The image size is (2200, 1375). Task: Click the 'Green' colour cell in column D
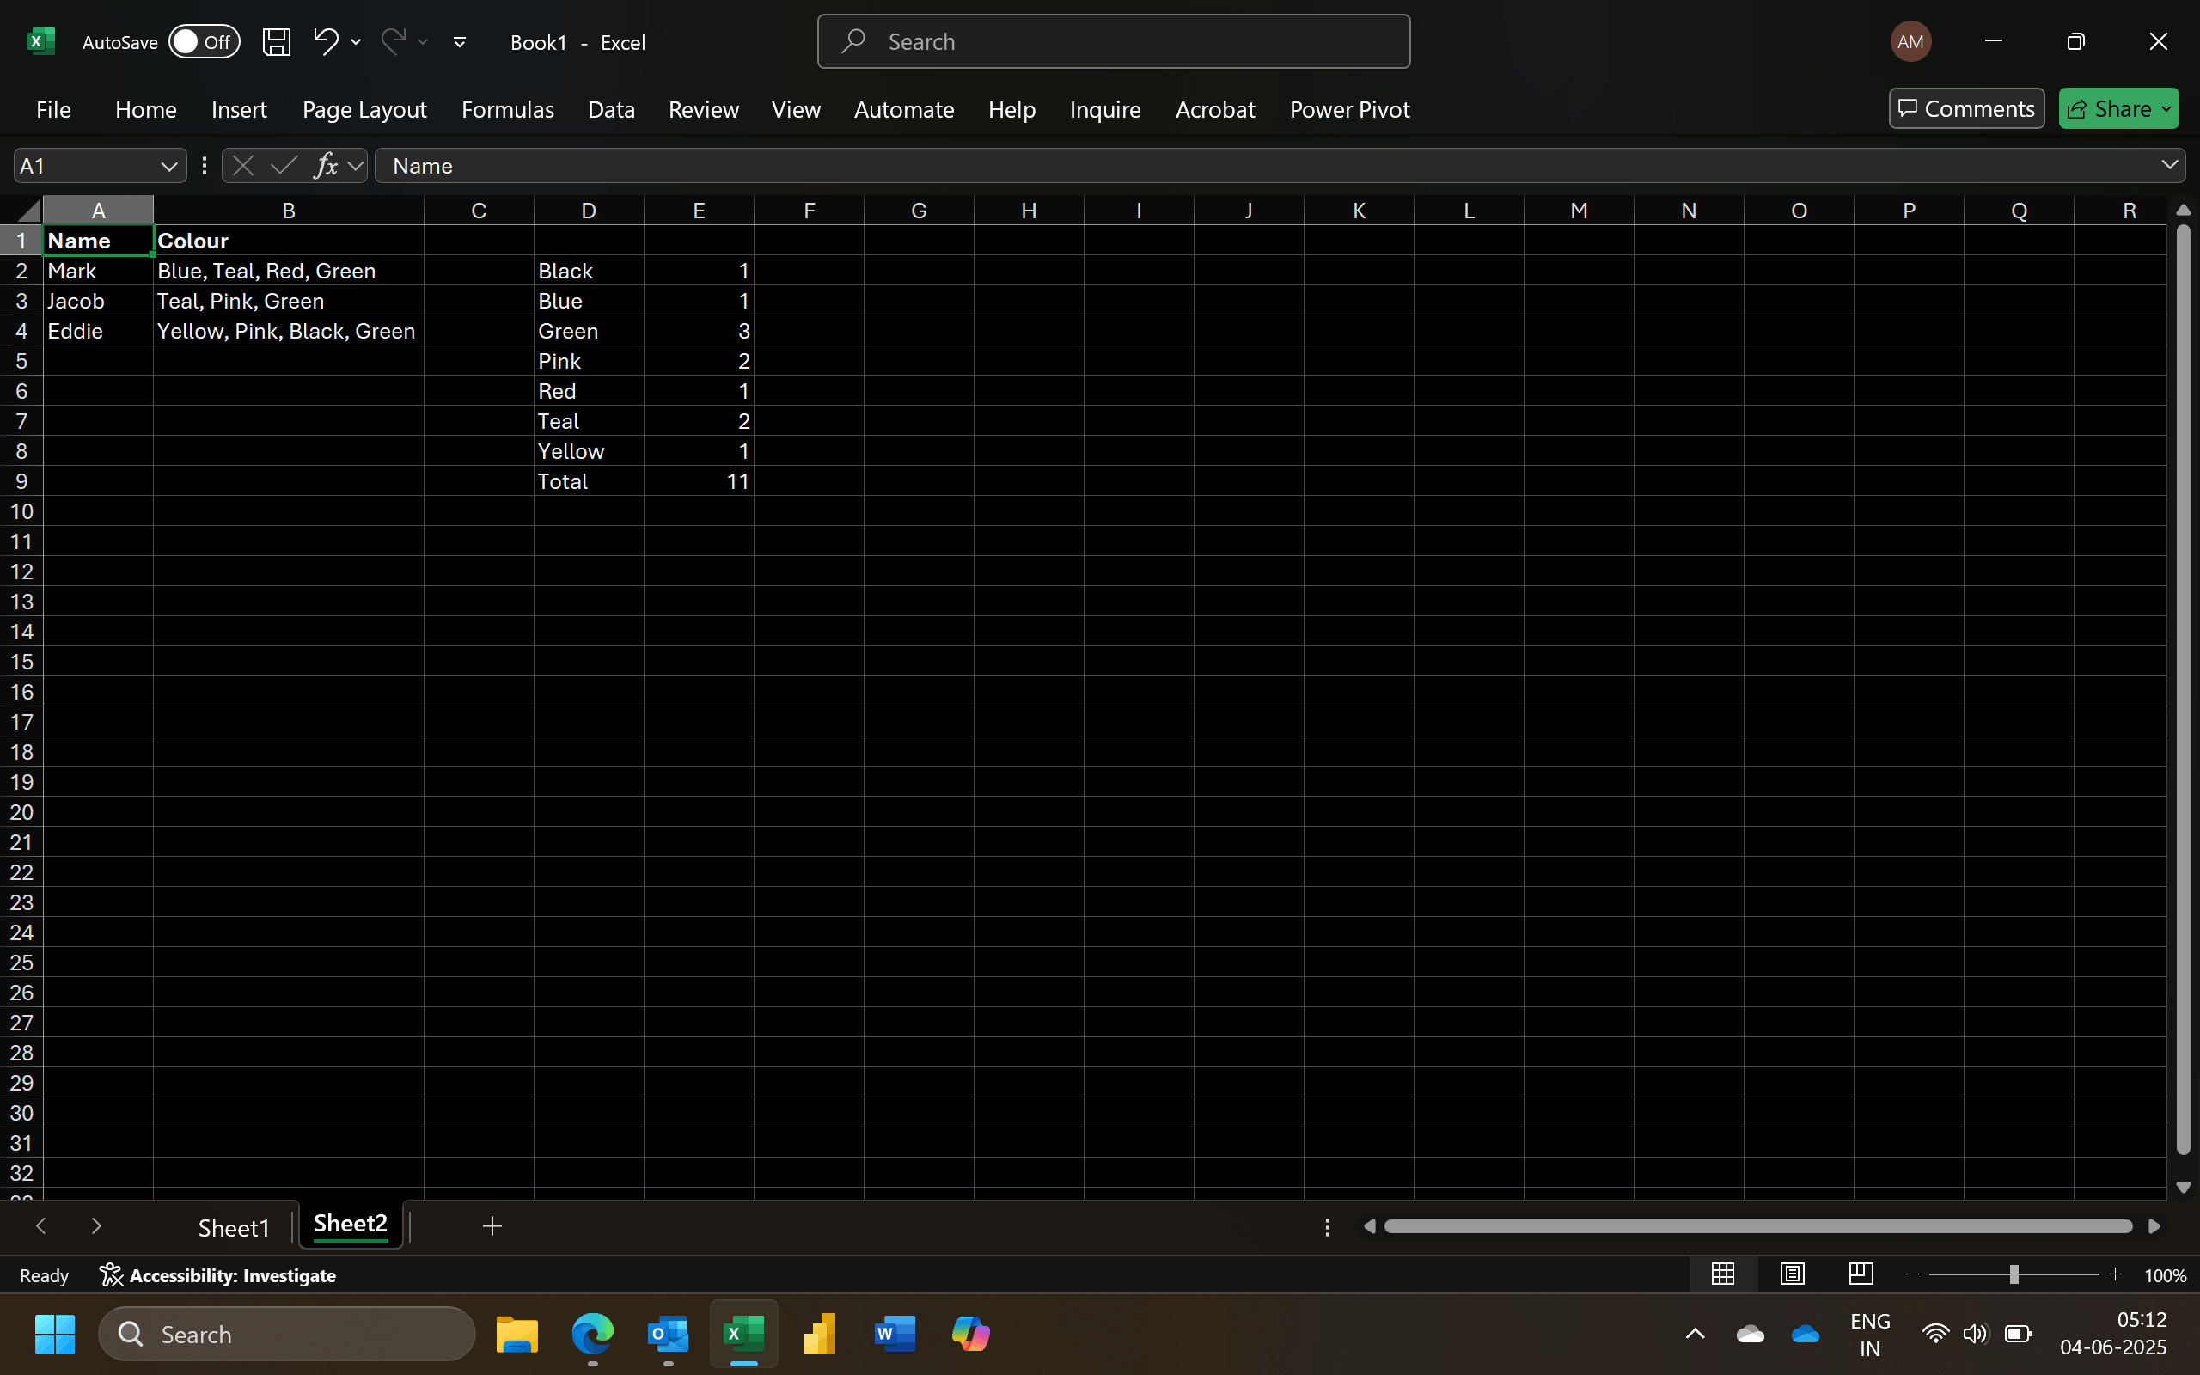point(588,331)
